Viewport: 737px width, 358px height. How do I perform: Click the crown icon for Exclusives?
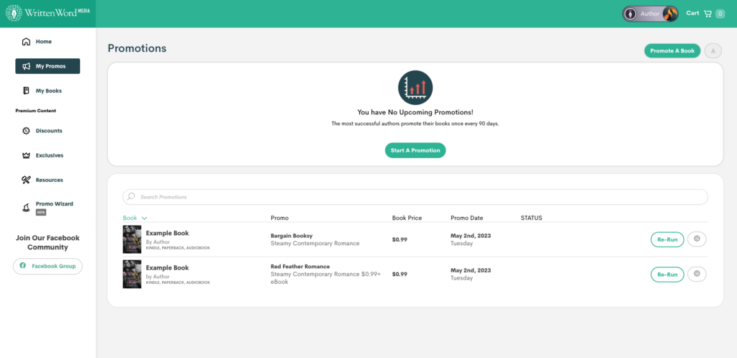tap(27, 155)
